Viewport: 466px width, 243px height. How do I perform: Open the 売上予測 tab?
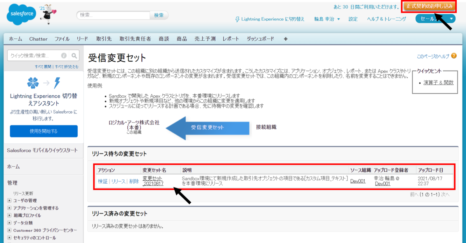[205, 39]
